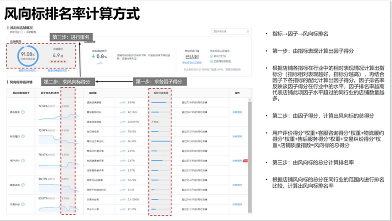The height and width of the screenshot is (221, 392).
Task: Click the 91.08% circular ranking gauge
Action: click(x=28, y=56)
